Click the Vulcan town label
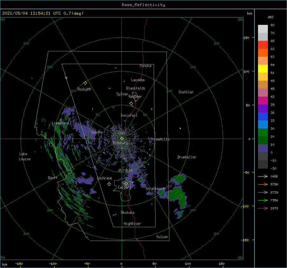The width and height of the screenshot is (287, 268). coord(162,237)
